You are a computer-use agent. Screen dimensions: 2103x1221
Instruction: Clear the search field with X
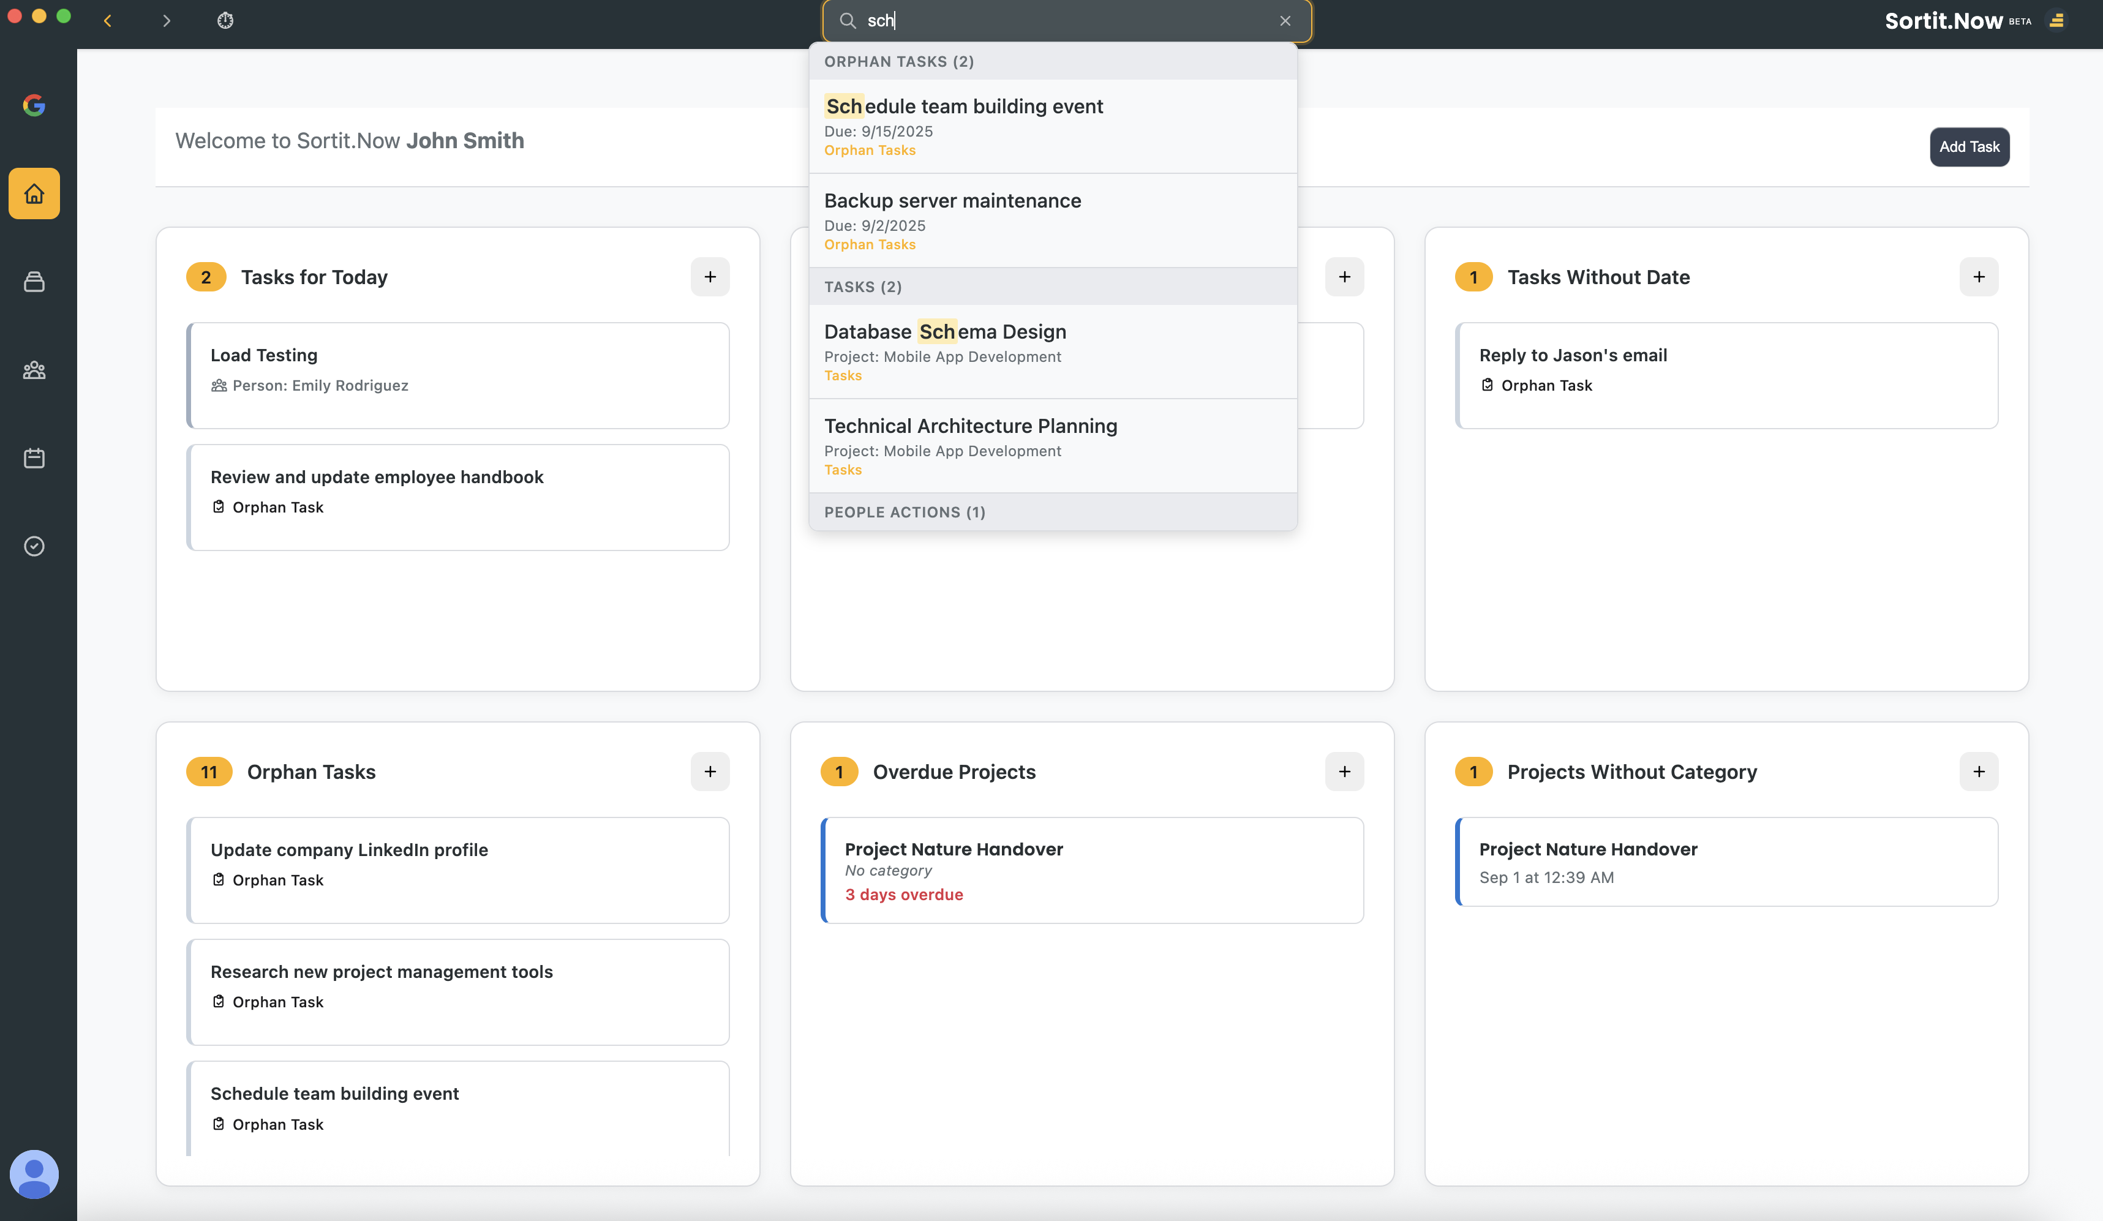(1285, 21)
